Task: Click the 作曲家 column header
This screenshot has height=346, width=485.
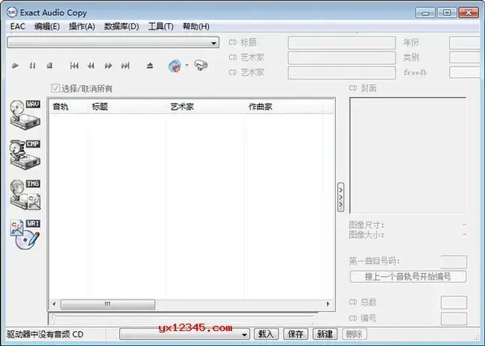Action: (x=284, y=107)
